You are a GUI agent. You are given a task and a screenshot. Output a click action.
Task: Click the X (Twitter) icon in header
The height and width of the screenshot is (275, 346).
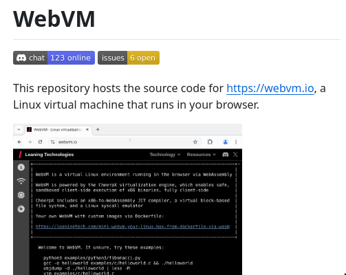coord(235,155)
